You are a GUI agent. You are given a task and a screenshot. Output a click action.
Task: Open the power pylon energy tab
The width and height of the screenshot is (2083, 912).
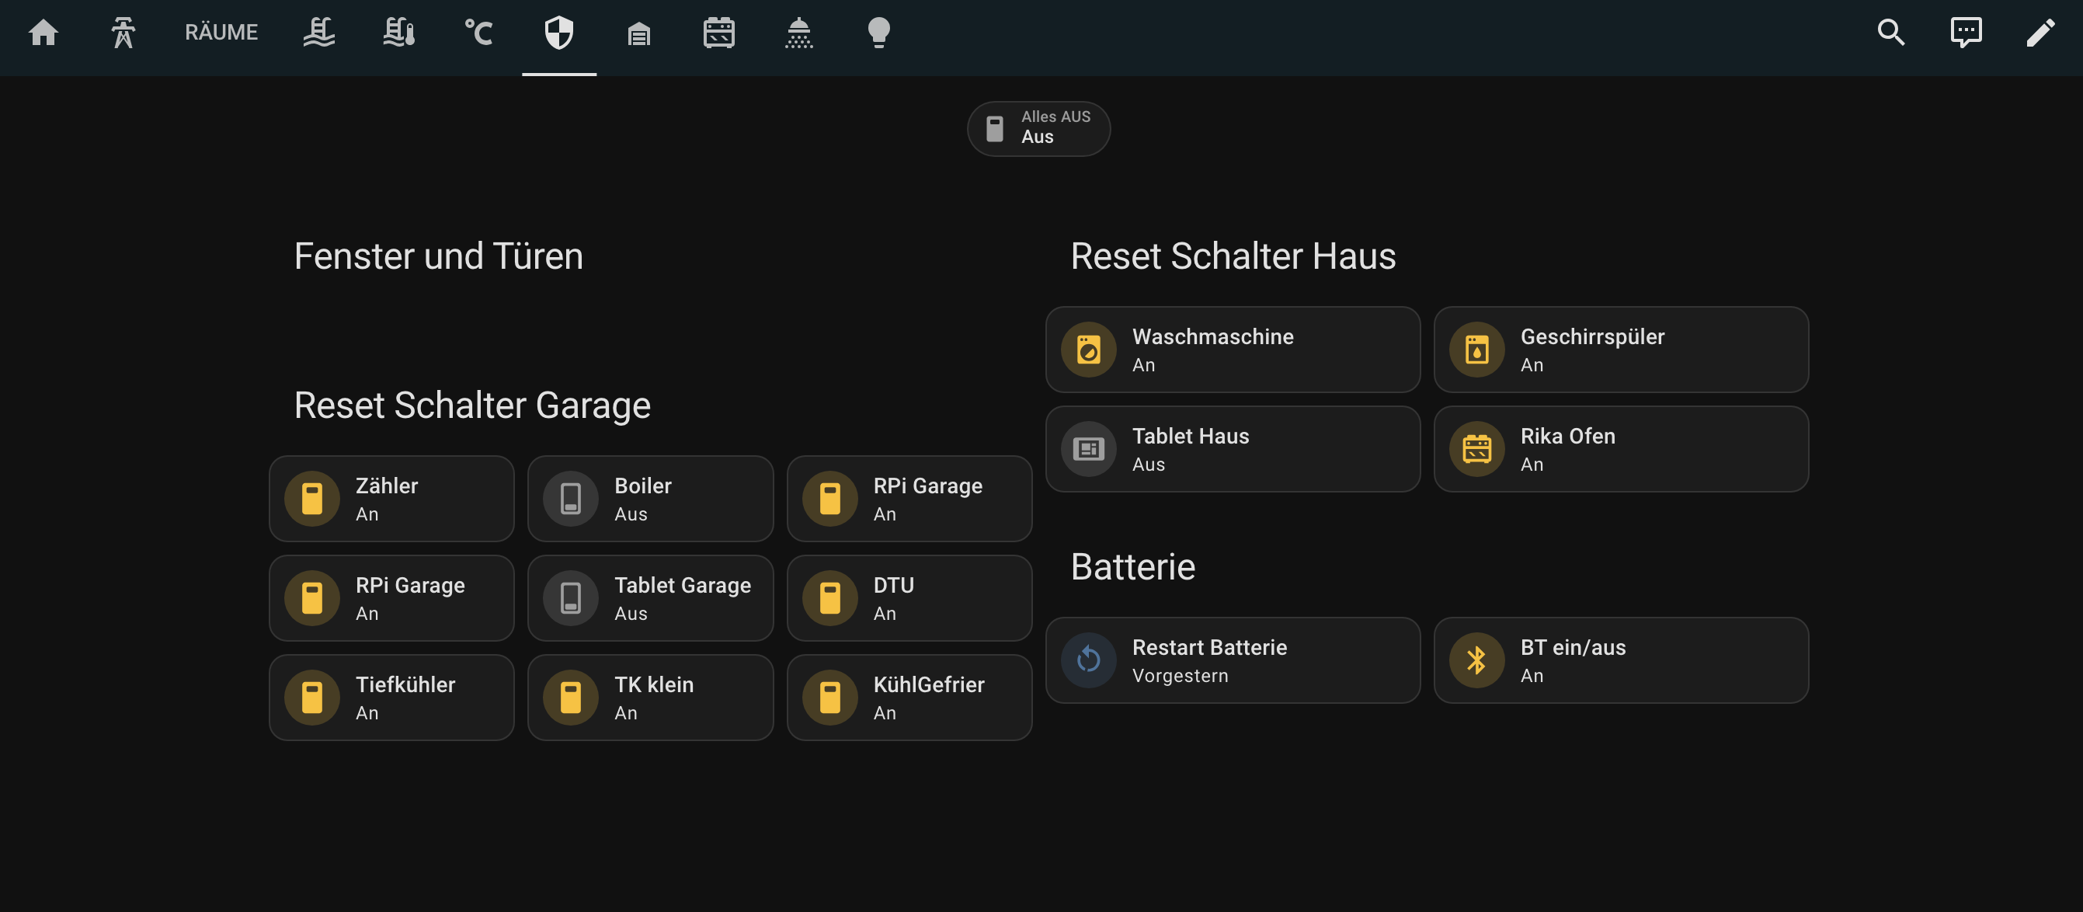coord(123,33)
